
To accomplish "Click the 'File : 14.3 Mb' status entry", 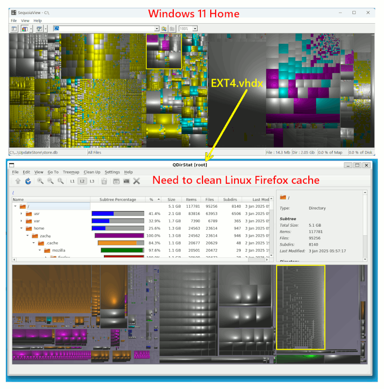I will [x=278, y=152].
